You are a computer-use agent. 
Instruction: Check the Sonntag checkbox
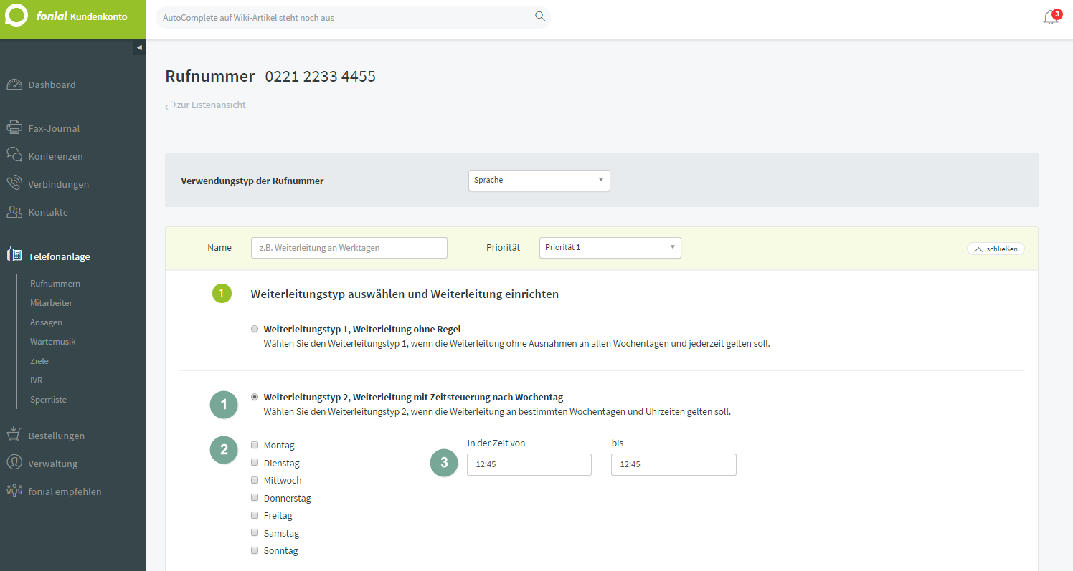click(x=255, y=550)
